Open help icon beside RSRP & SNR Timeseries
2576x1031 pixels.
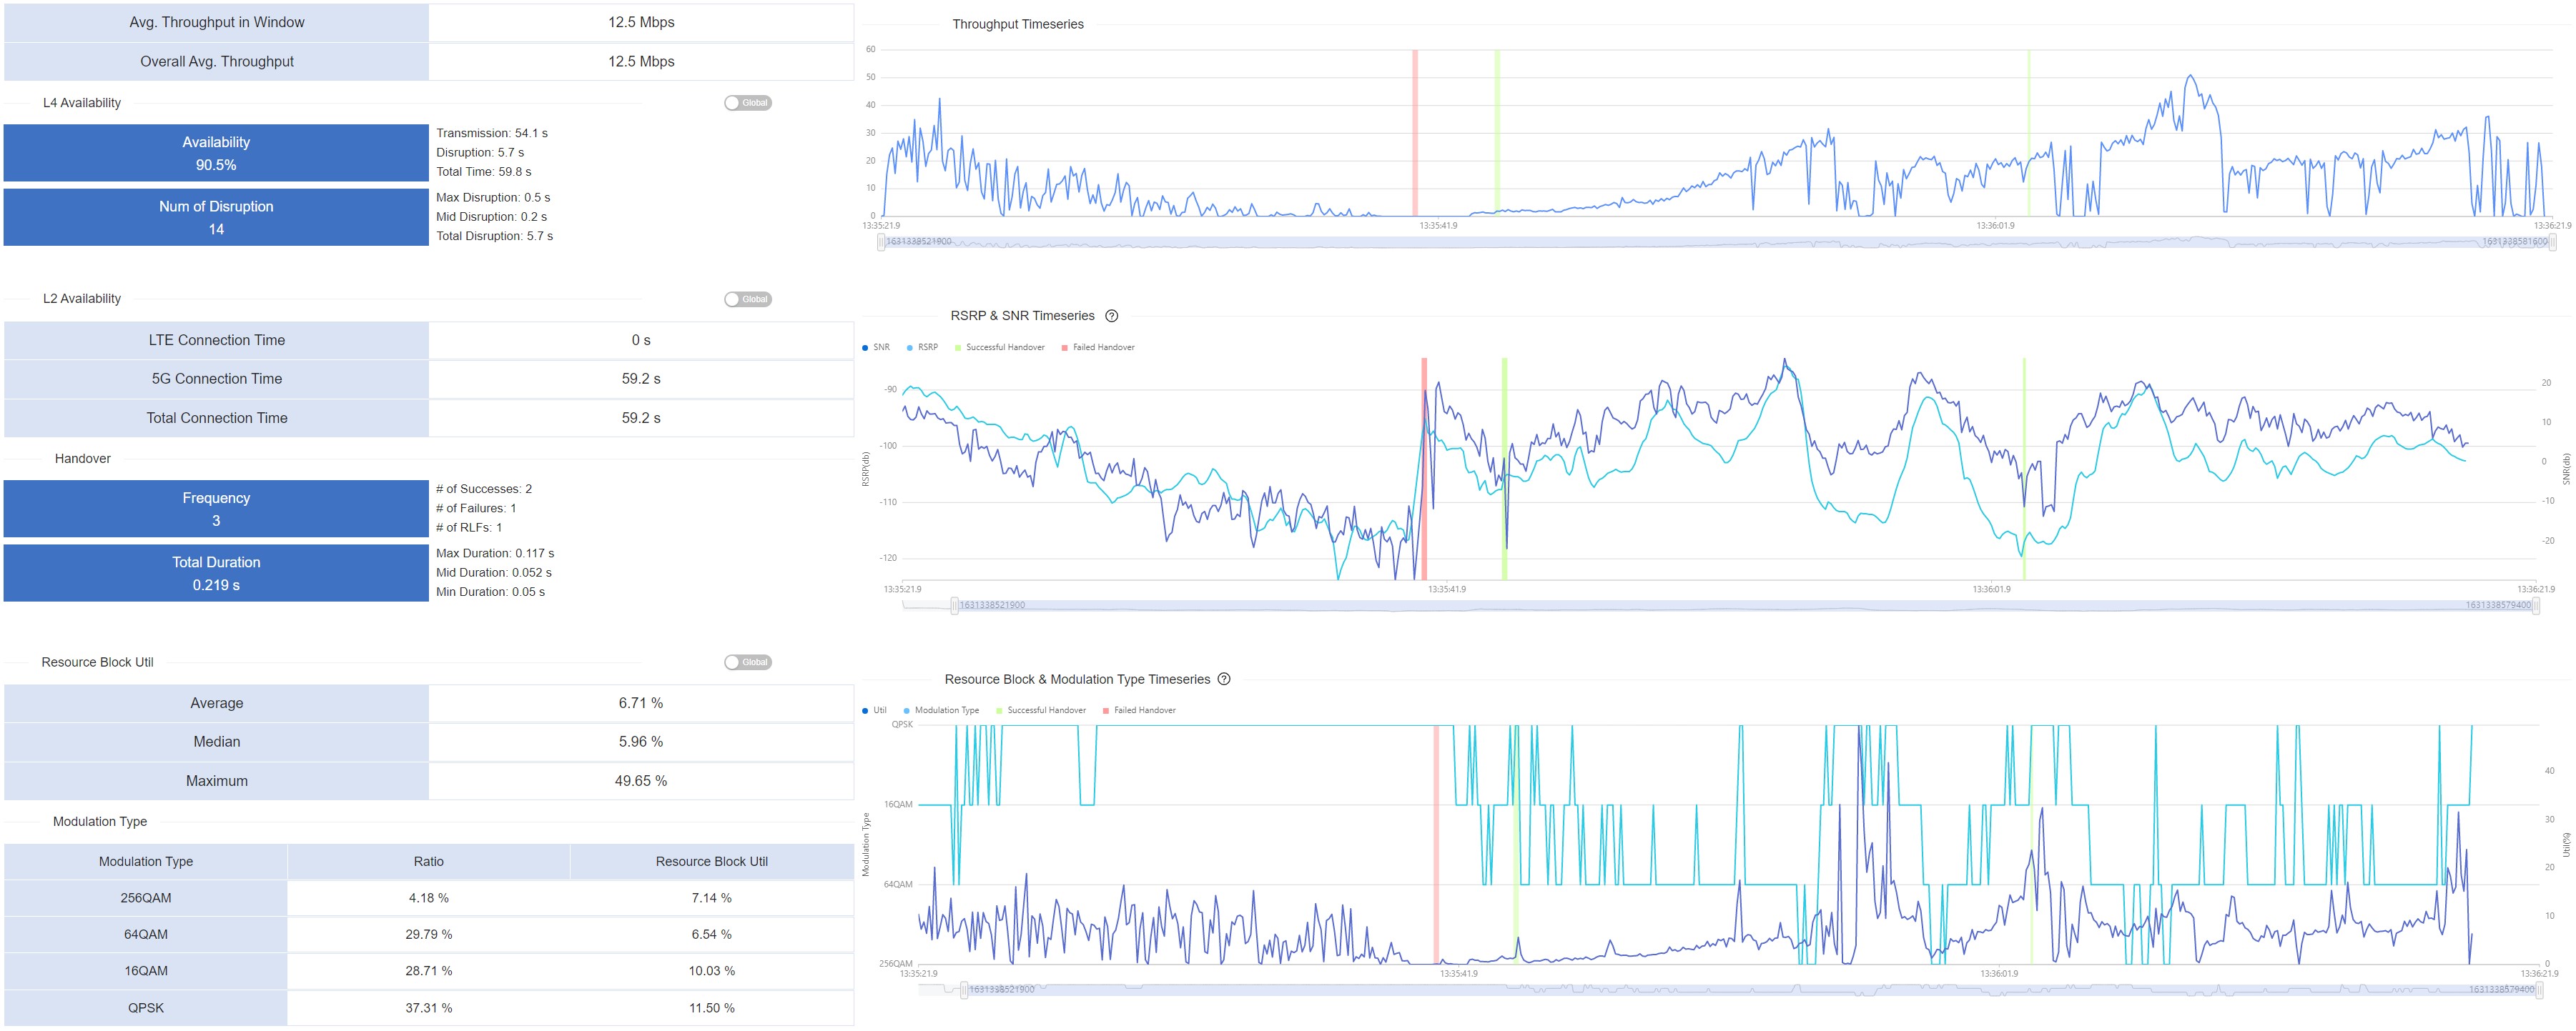pos(1111,316)
